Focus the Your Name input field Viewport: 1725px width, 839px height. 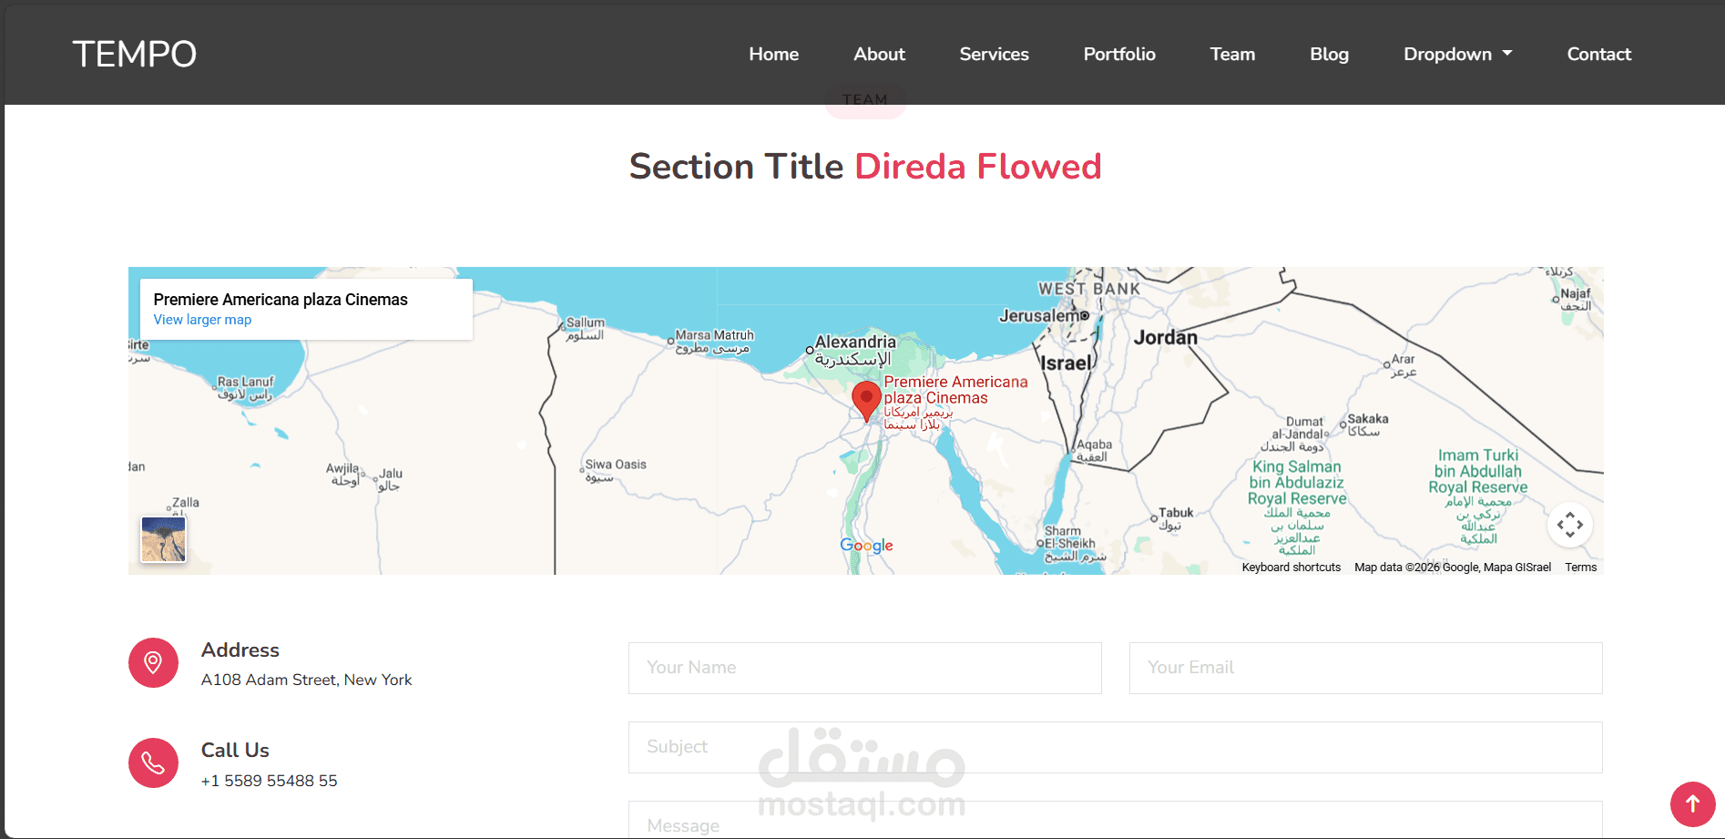tap(864, 668)
